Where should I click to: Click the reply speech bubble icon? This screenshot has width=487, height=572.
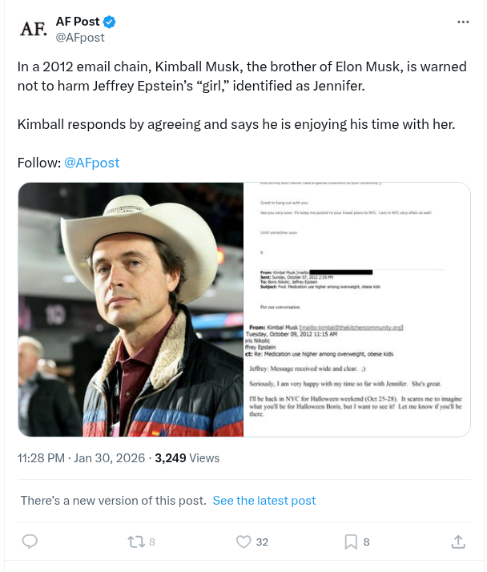tap(30, 542)
